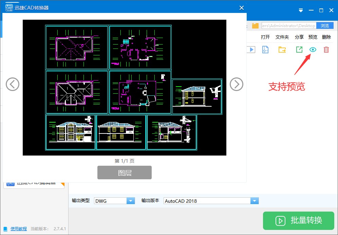Click the filter icon in the title bar
Screen dimensions: 338x235
(301, 10)
